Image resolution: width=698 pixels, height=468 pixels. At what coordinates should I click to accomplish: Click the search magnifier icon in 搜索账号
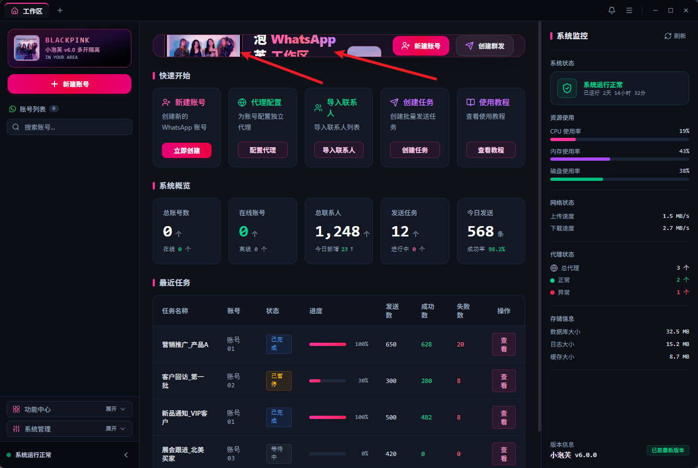tap(16, 127)
